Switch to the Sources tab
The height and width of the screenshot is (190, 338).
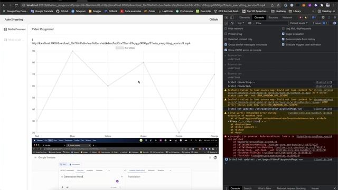point(273,17)
